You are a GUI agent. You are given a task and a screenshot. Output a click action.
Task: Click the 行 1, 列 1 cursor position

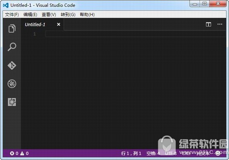[x=131, y=153]
